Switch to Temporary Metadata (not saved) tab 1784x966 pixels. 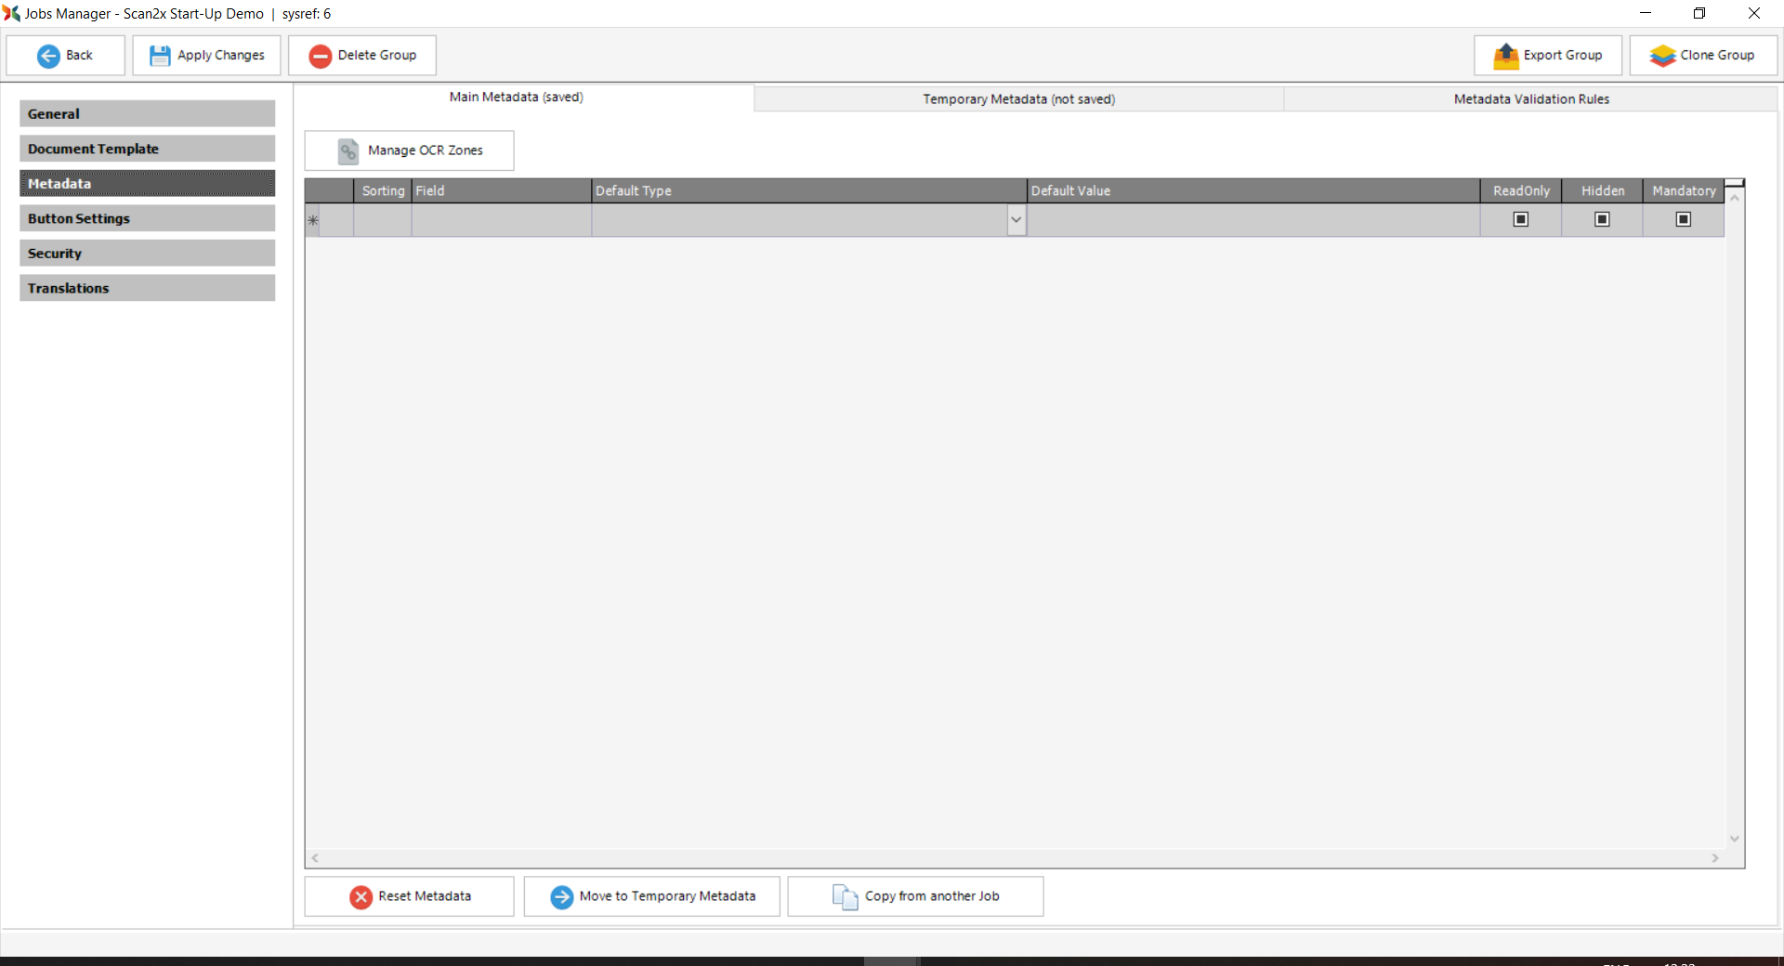1018,99
